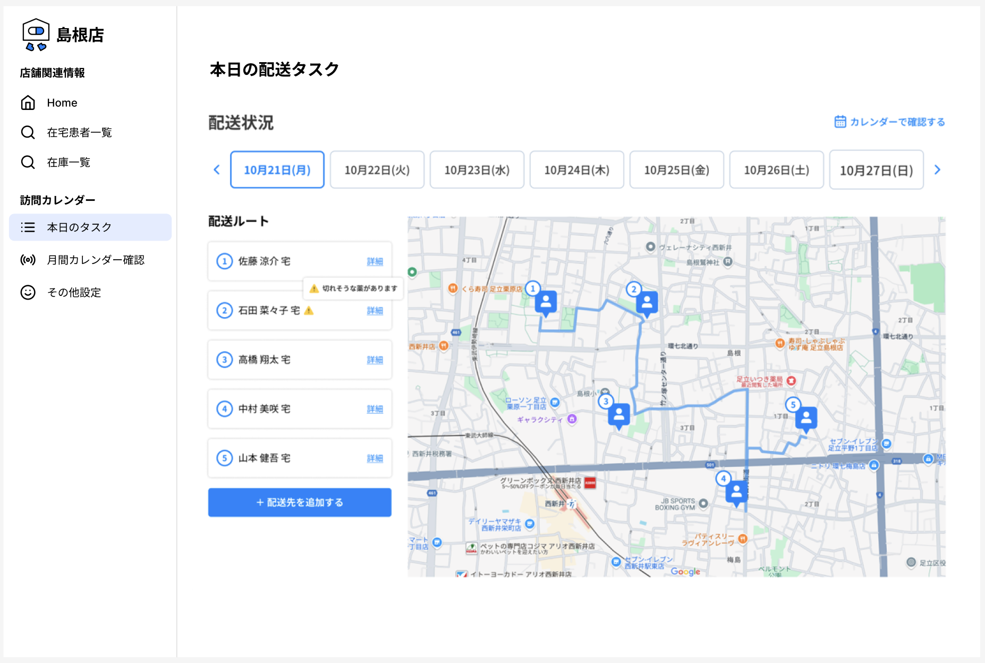Open 詳細 link for 山本 健吾 宅
Image resolution: width=985 pixels, height=663 pixels.
(375, 458)
